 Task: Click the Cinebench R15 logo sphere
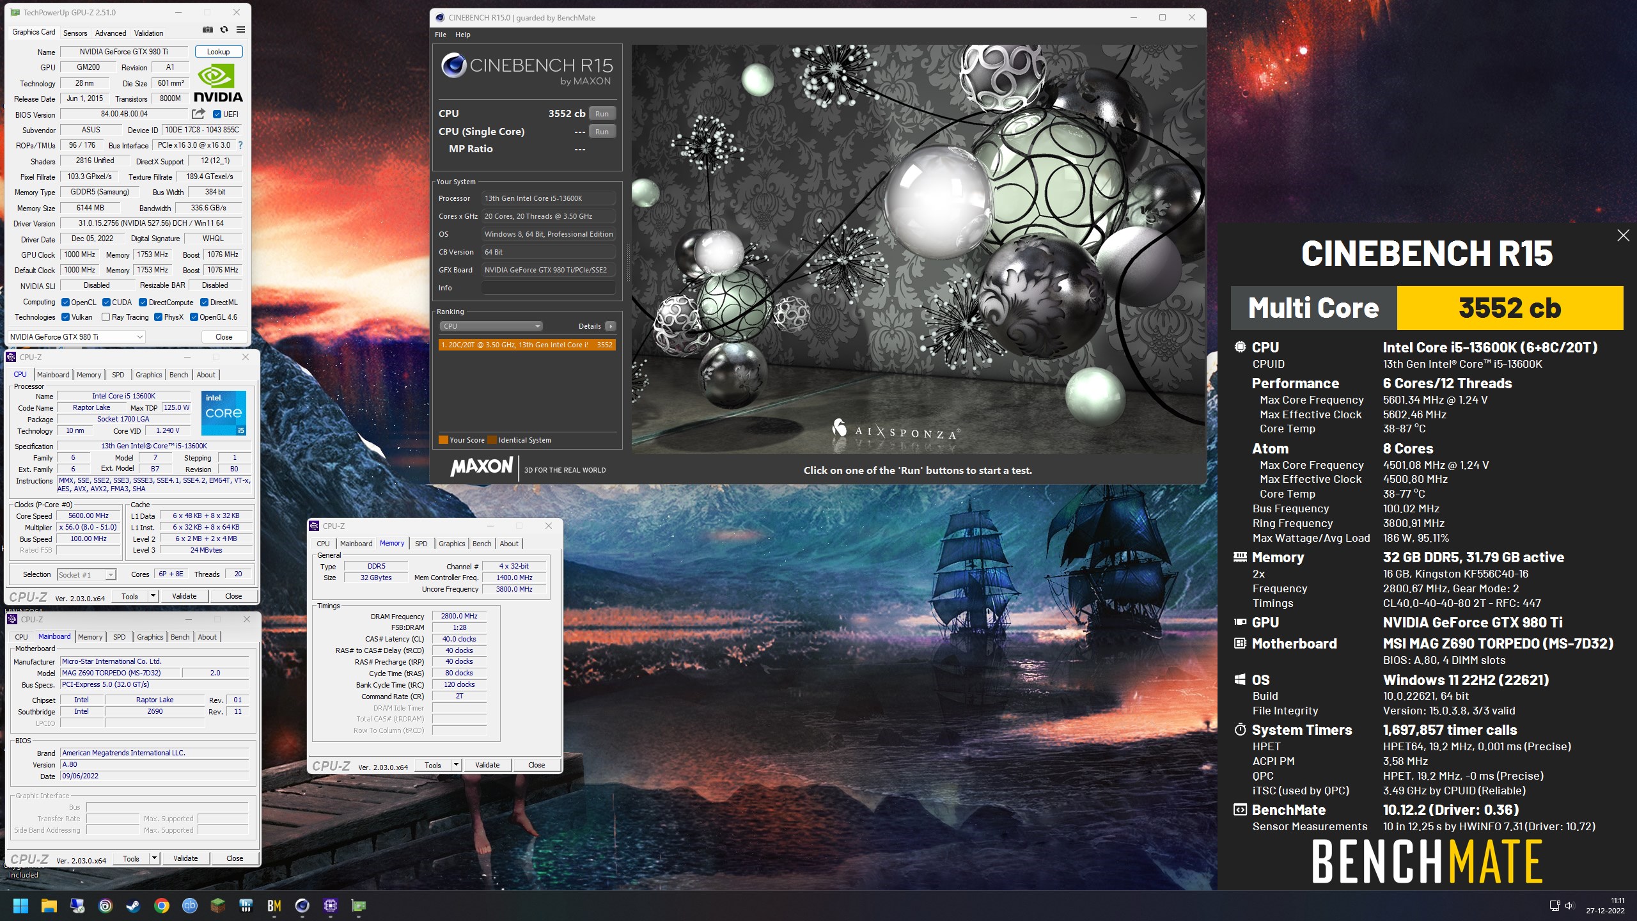[453, 65]
